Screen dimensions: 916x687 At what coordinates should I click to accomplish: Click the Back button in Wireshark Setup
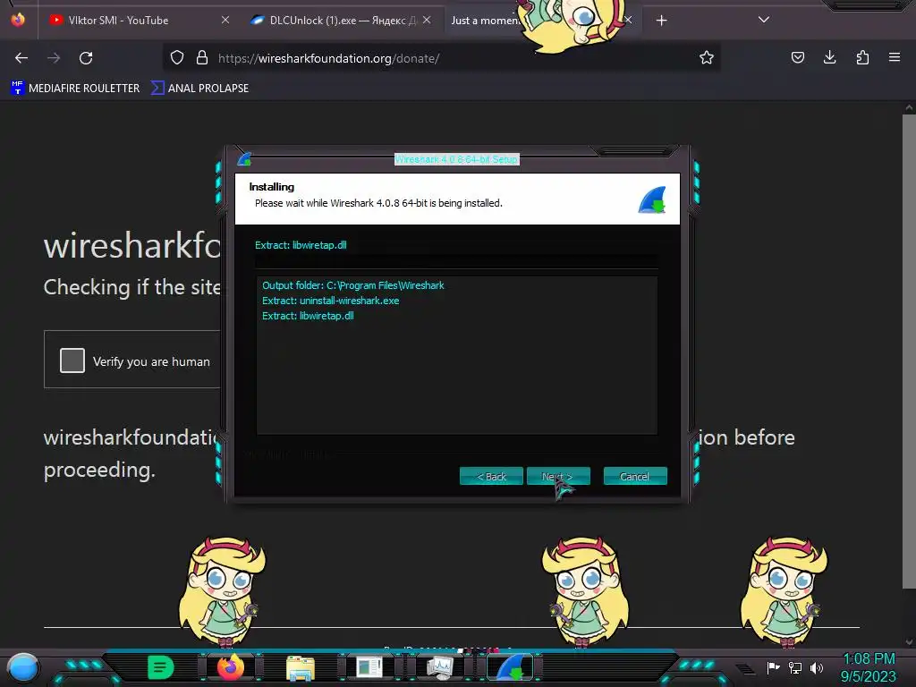click(x=491, y=476)
